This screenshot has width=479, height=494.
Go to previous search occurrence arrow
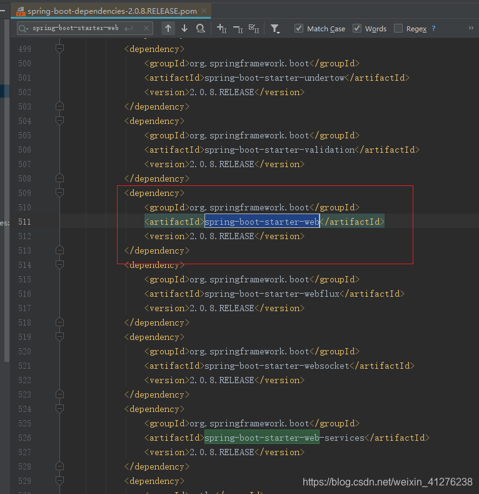coord(168,28)
